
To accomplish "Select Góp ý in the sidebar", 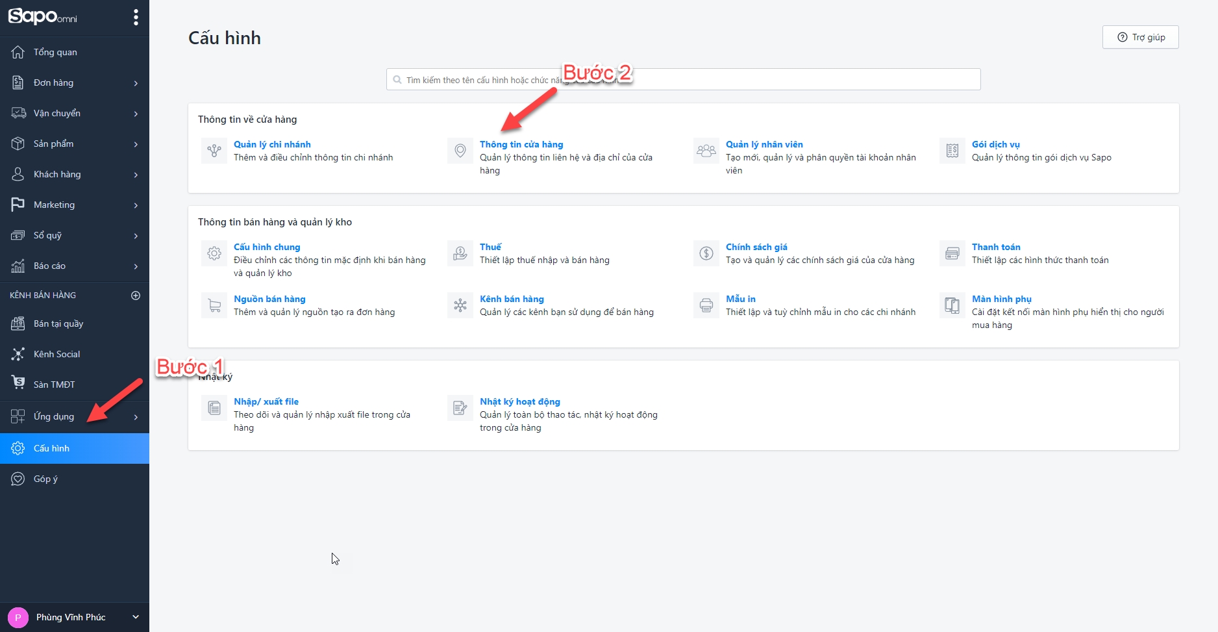I will [x=45, y=479].
